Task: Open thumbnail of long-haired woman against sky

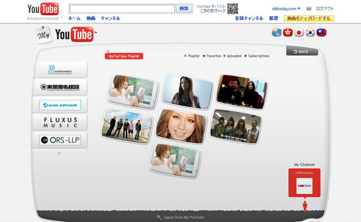Action: (187, 92)
